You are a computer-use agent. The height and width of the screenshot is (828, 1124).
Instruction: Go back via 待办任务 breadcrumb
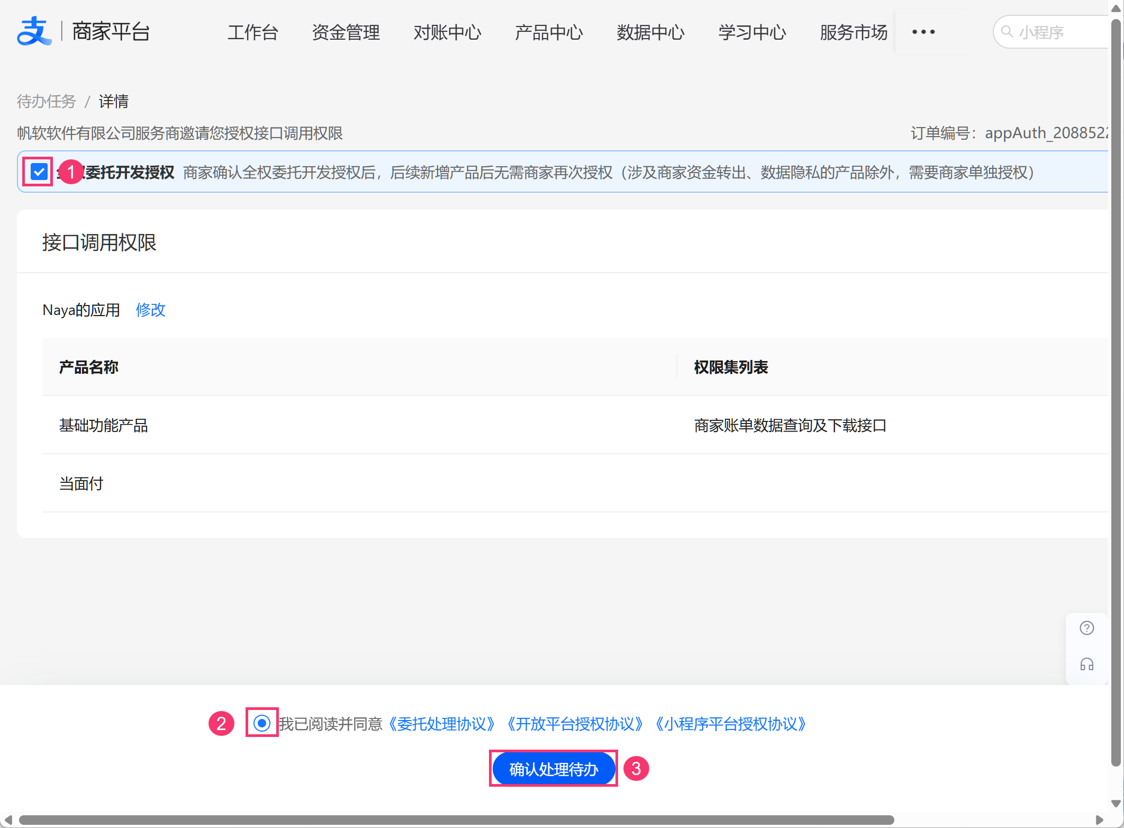47,101
